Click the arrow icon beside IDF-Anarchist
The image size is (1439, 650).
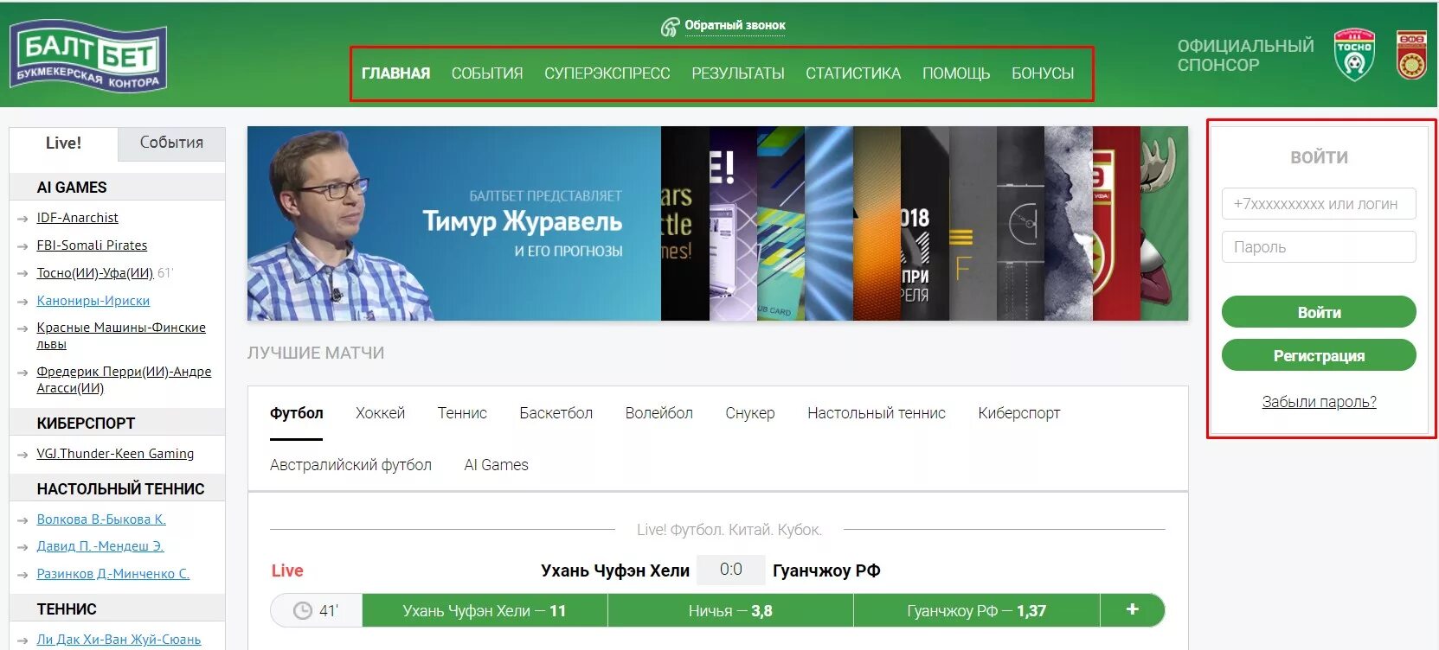click(22, 220)
